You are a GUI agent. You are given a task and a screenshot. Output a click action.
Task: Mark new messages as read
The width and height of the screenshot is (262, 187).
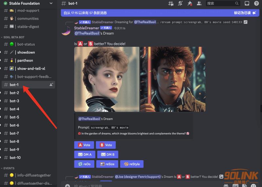coord(245,13)
